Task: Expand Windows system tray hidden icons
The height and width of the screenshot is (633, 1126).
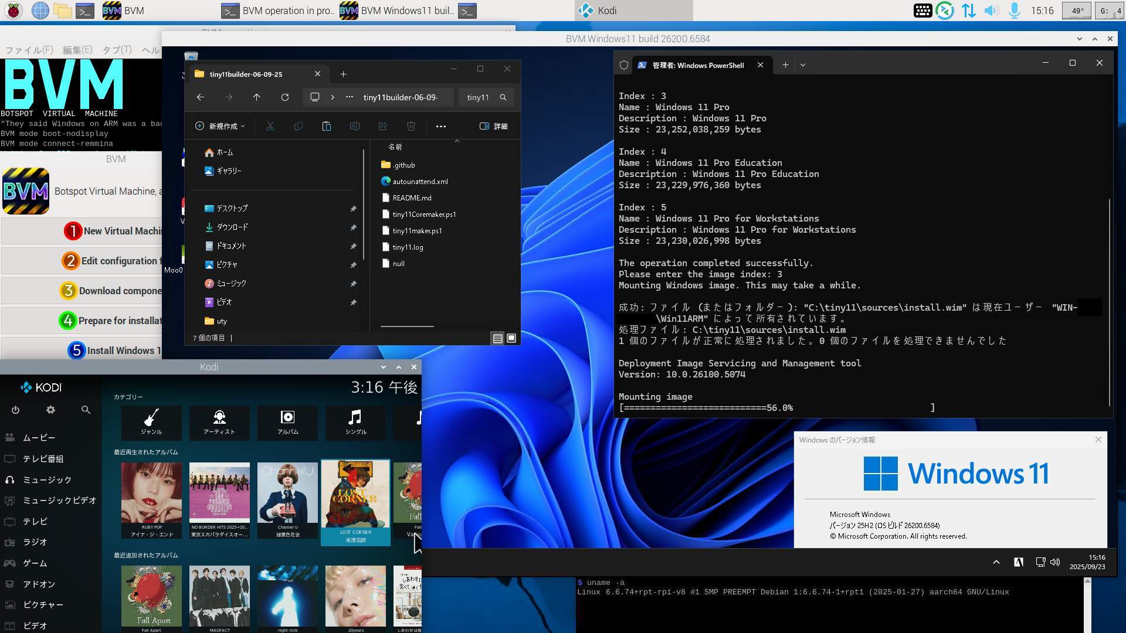Action: coord(996,562)
